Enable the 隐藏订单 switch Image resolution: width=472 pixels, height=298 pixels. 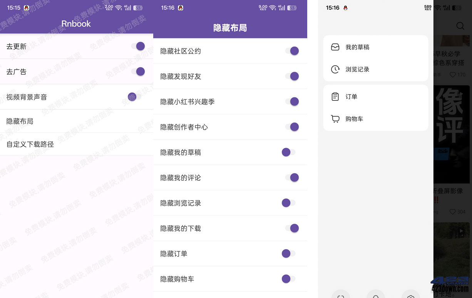pyautogui.click(x=288, y=253)
